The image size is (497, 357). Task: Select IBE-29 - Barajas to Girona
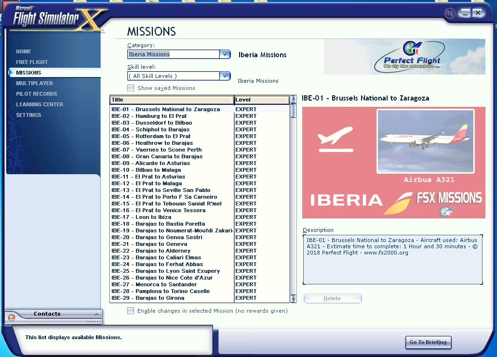(200, 298)
